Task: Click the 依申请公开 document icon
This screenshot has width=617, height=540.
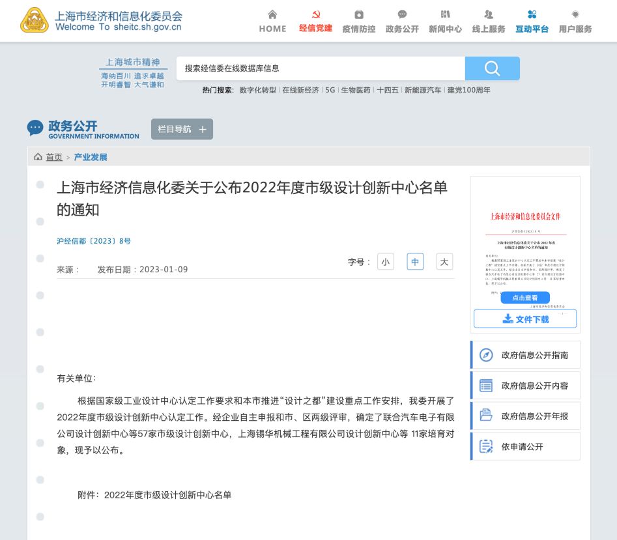Action: click(x=486, y=446)
